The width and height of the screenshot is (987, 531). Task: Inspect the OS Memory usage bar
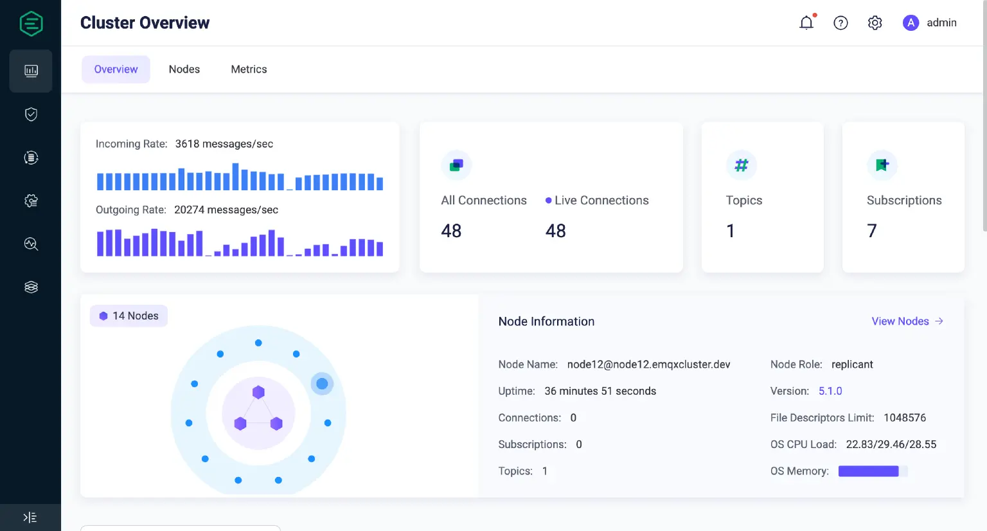[872, 471]
